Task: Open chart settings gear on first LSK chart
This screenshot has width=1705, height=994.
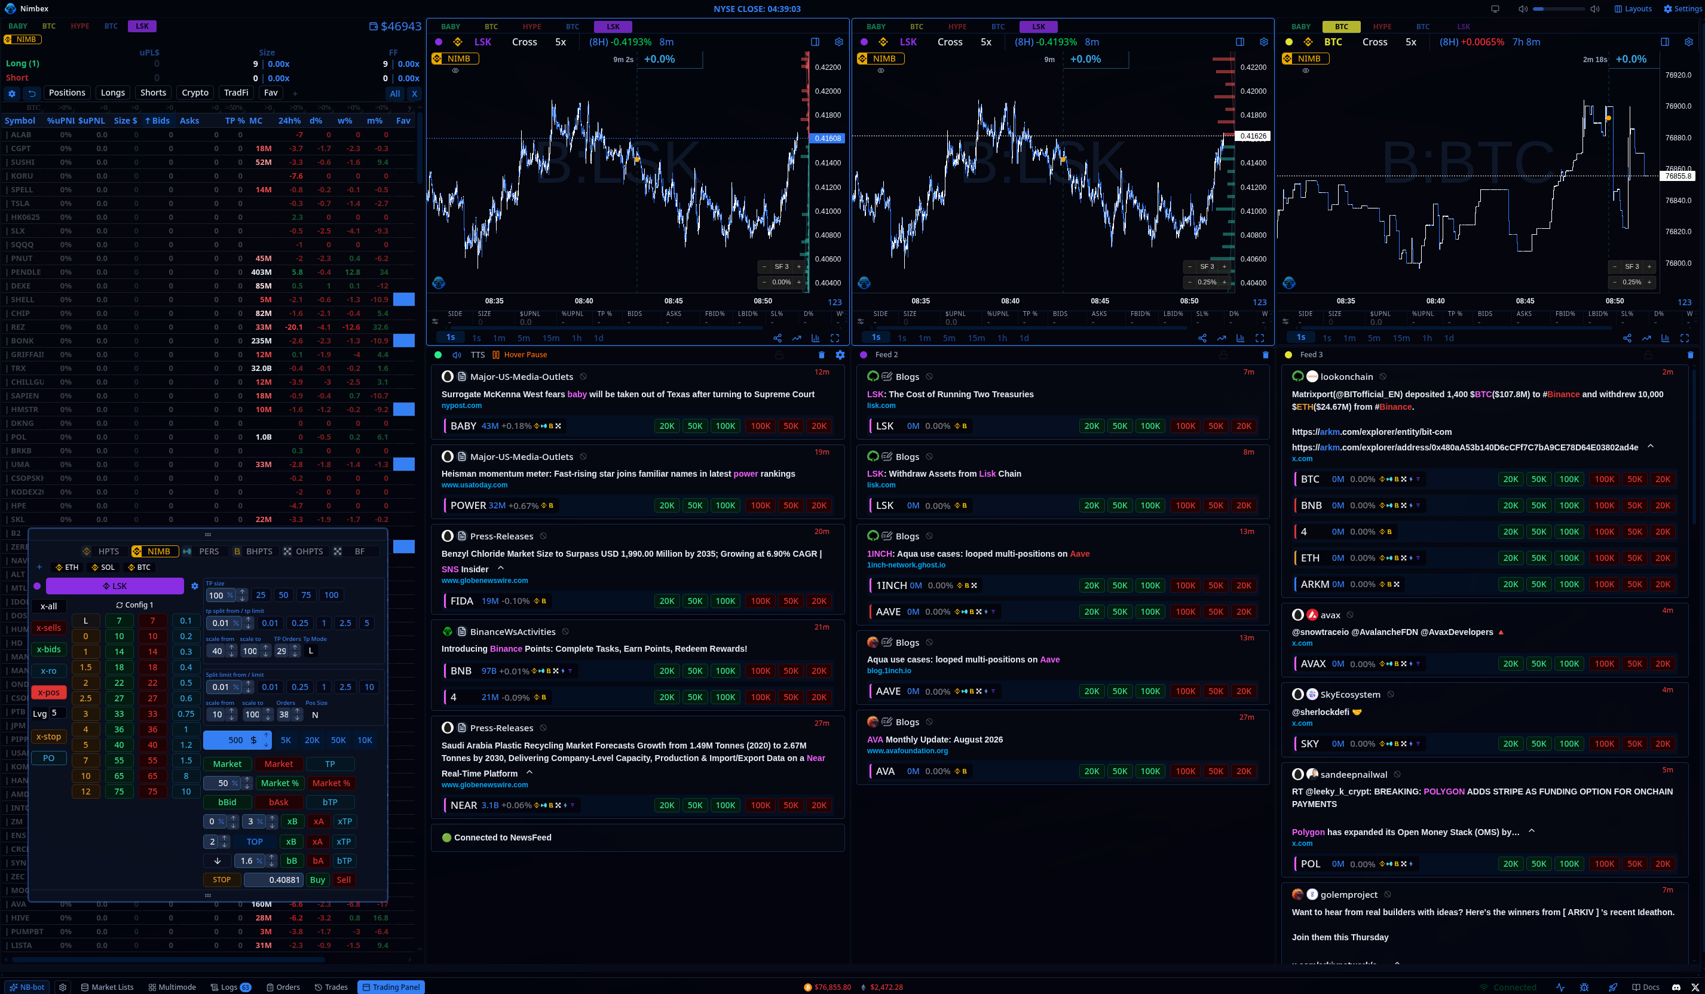Action: (x=838, y=42)
